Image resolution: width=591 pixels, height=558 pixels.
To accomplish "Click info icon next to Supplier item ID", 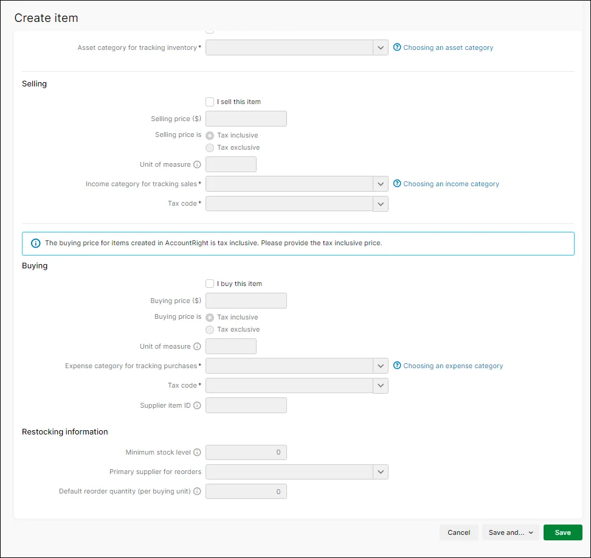I will click(197, 405).
